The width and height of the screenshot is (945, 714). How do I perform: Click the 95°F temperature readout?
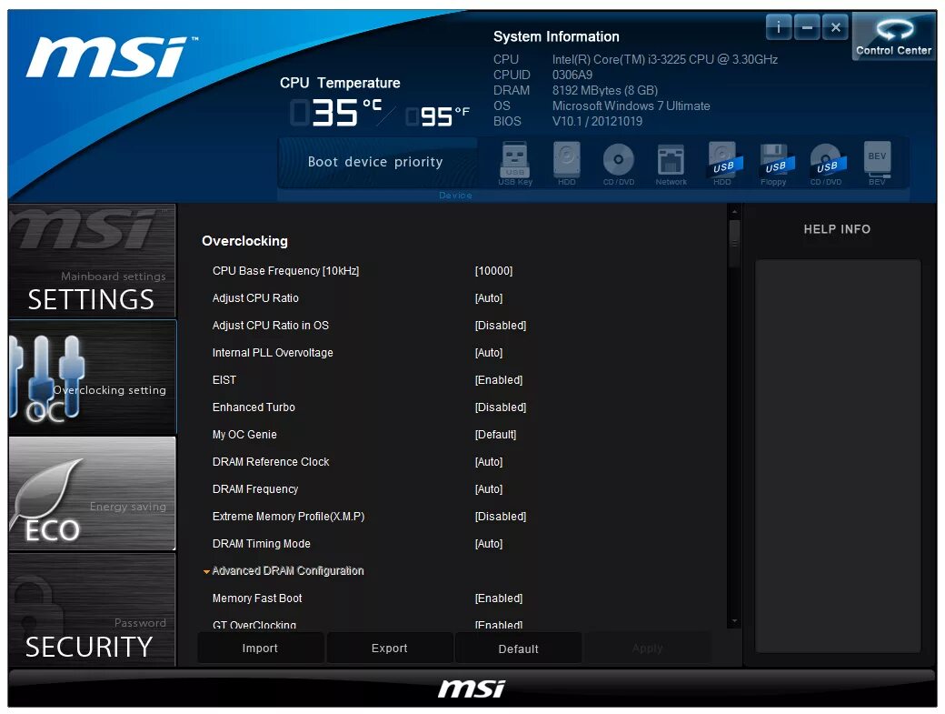tap(438, 116)
